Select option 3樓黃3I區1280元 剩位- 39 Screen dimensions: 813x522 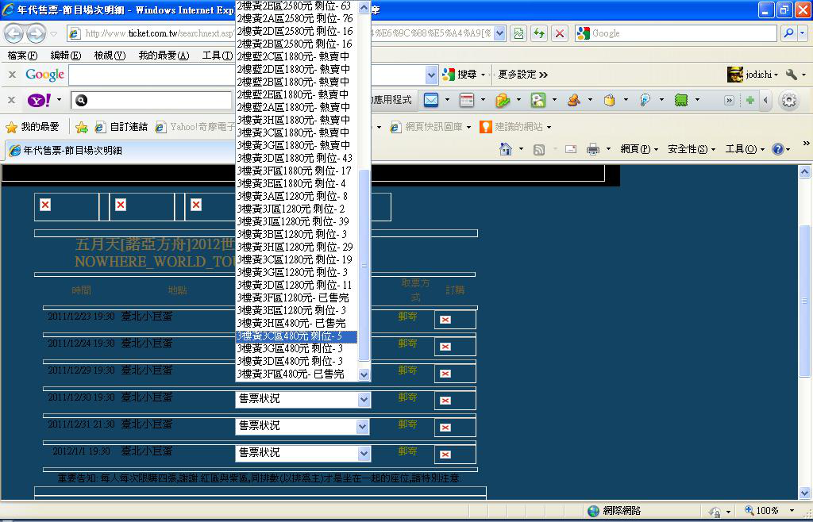coord(297,221)
